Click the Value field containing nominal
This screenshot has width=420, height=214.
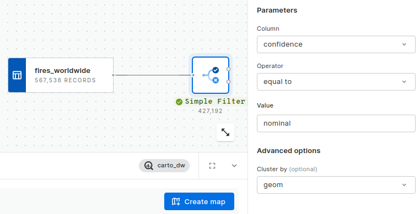pos(336,123)
